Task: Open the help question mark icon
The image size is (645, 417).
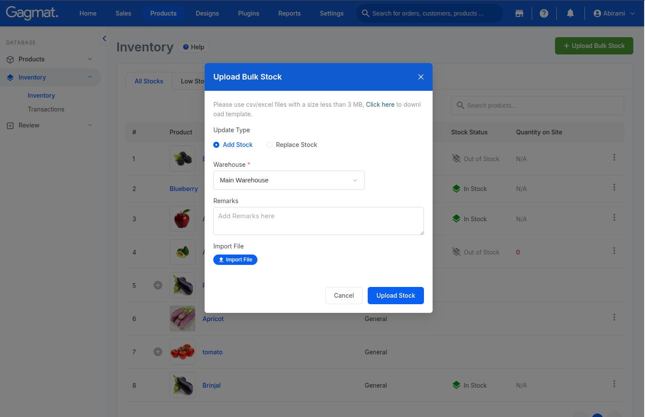Action: click(544, 13)
